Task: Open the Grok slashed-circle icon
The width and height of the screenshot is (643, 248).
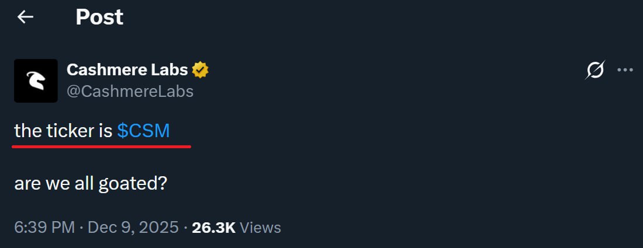Action: pyautogui.click(x=595, y=71)
